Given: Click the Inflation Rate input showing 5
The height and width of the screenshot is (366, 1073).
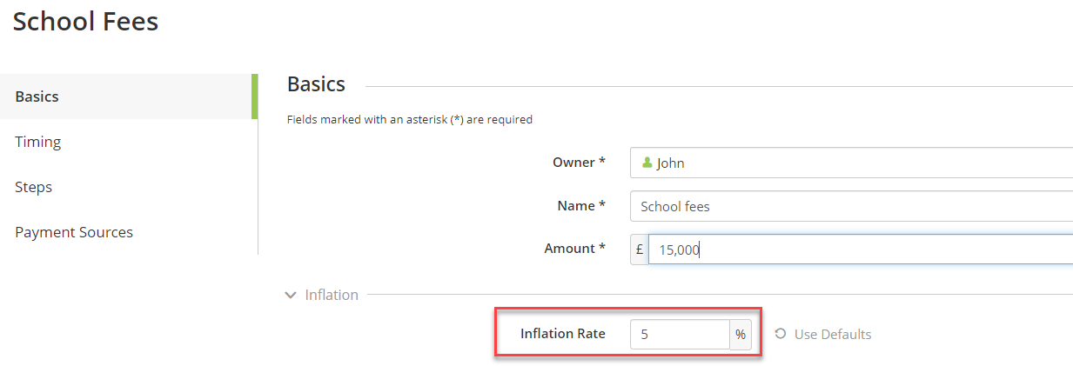Looking at the screenshot, I should coord(681,334).
